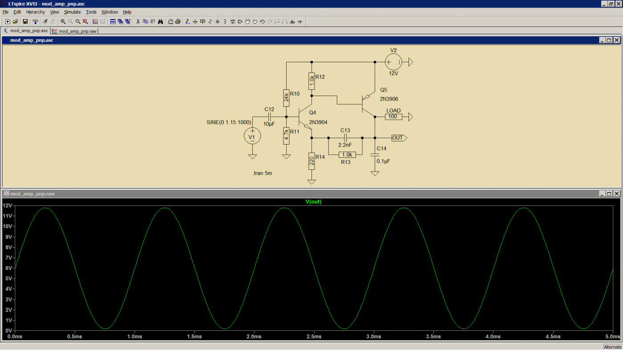Open the Control Panel hammer icon
The image size is (623, 350).
point(35,21)
